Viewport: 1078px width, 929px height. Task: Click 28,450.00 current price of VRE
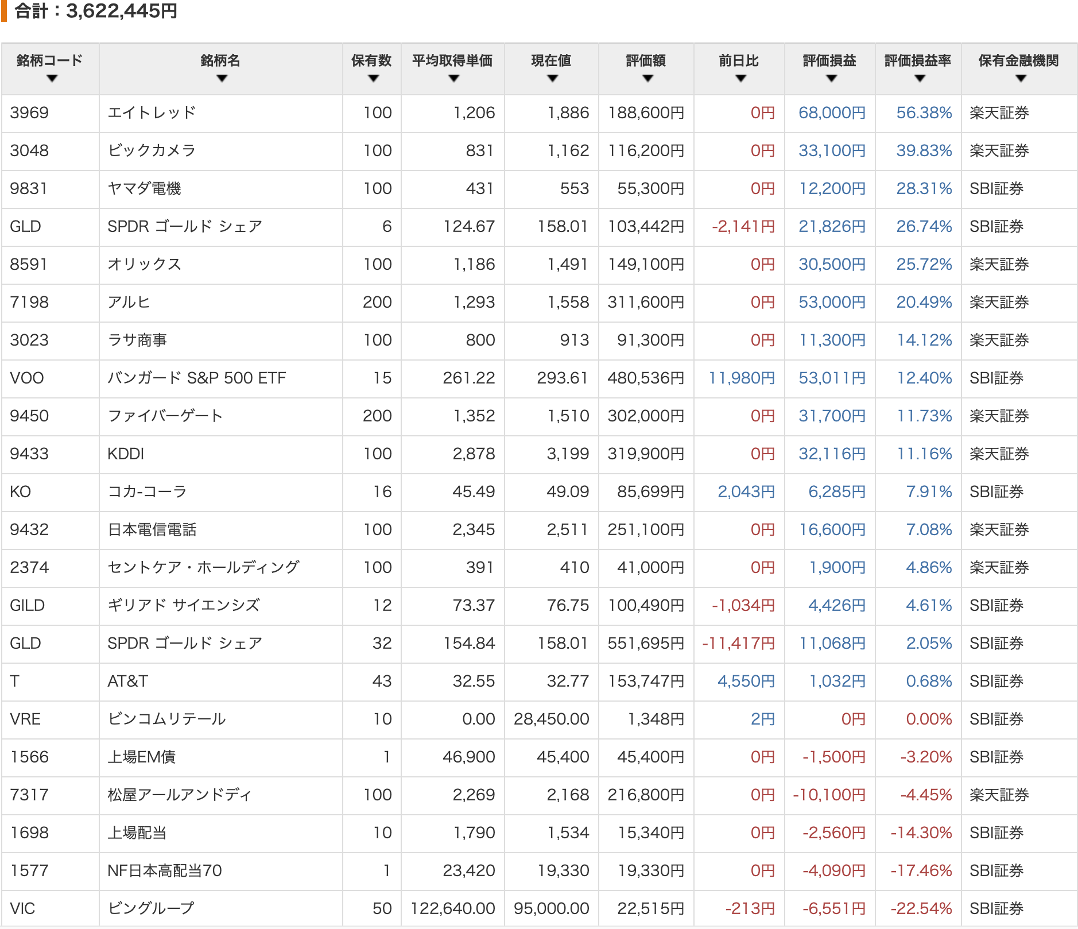point(552,719)
